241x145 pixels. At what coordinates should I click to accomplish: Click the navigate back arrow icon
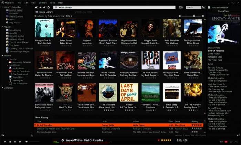[40, 7]
